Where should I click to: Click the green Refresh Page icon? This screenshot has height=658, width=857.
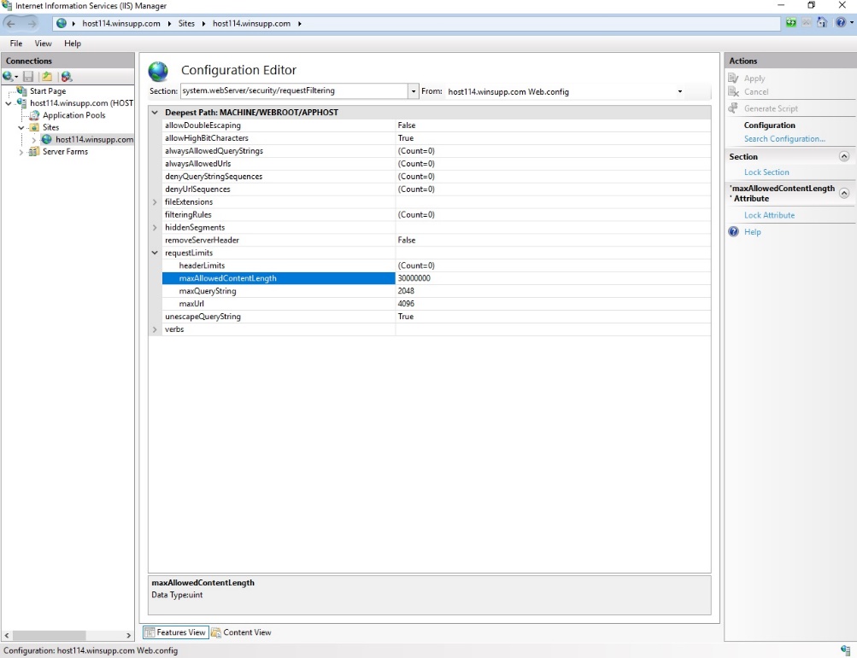[791, 22]
